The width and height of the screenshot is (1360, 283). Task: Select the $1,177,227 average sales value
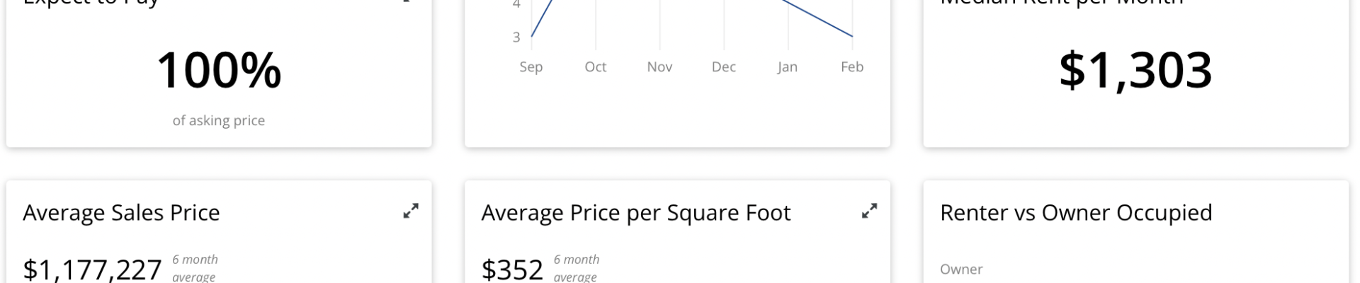coord(92,270)
